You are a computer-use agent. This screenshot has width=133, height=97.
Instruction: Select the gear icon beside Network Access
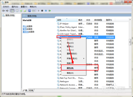point(58,85)
